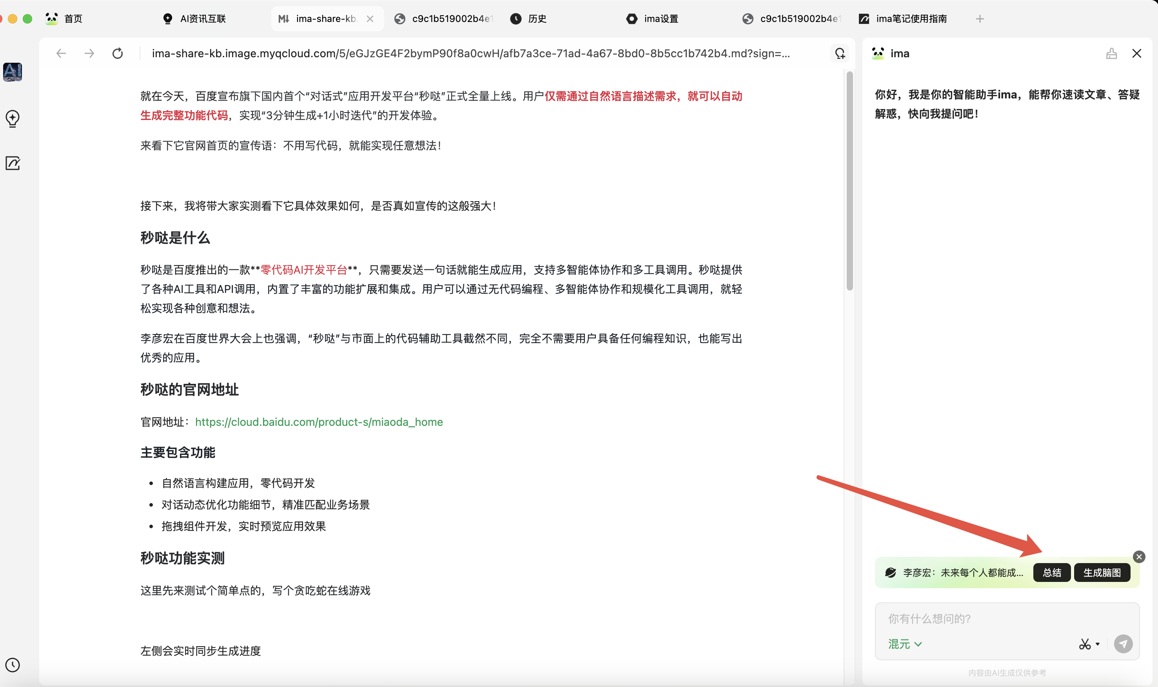Click the ima assistant icon in address bar
The height and width of the screenshot is (687, 1158).
point(840,54)
